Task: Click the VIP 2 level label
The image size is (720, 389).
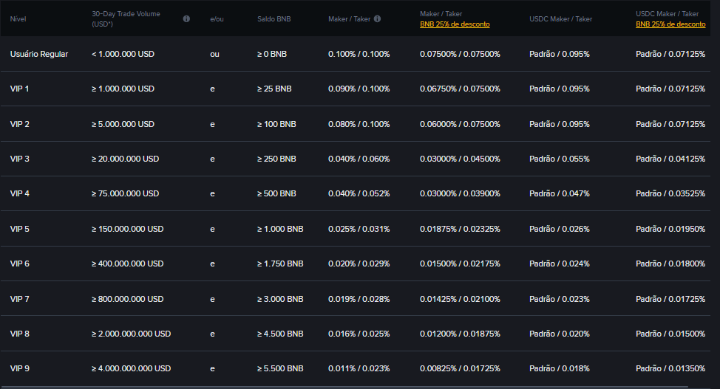Action: 20,124
